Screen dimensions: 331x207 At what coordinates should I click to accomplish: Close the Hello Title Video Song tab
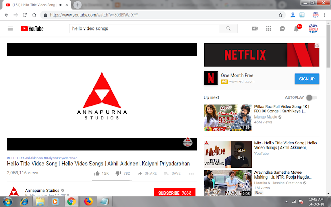tap(67, 5)
